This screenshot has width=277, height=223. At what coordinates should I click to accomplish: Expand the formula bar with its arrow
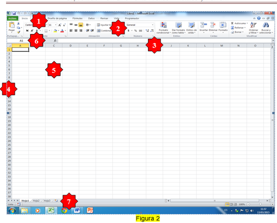point(273,40)
